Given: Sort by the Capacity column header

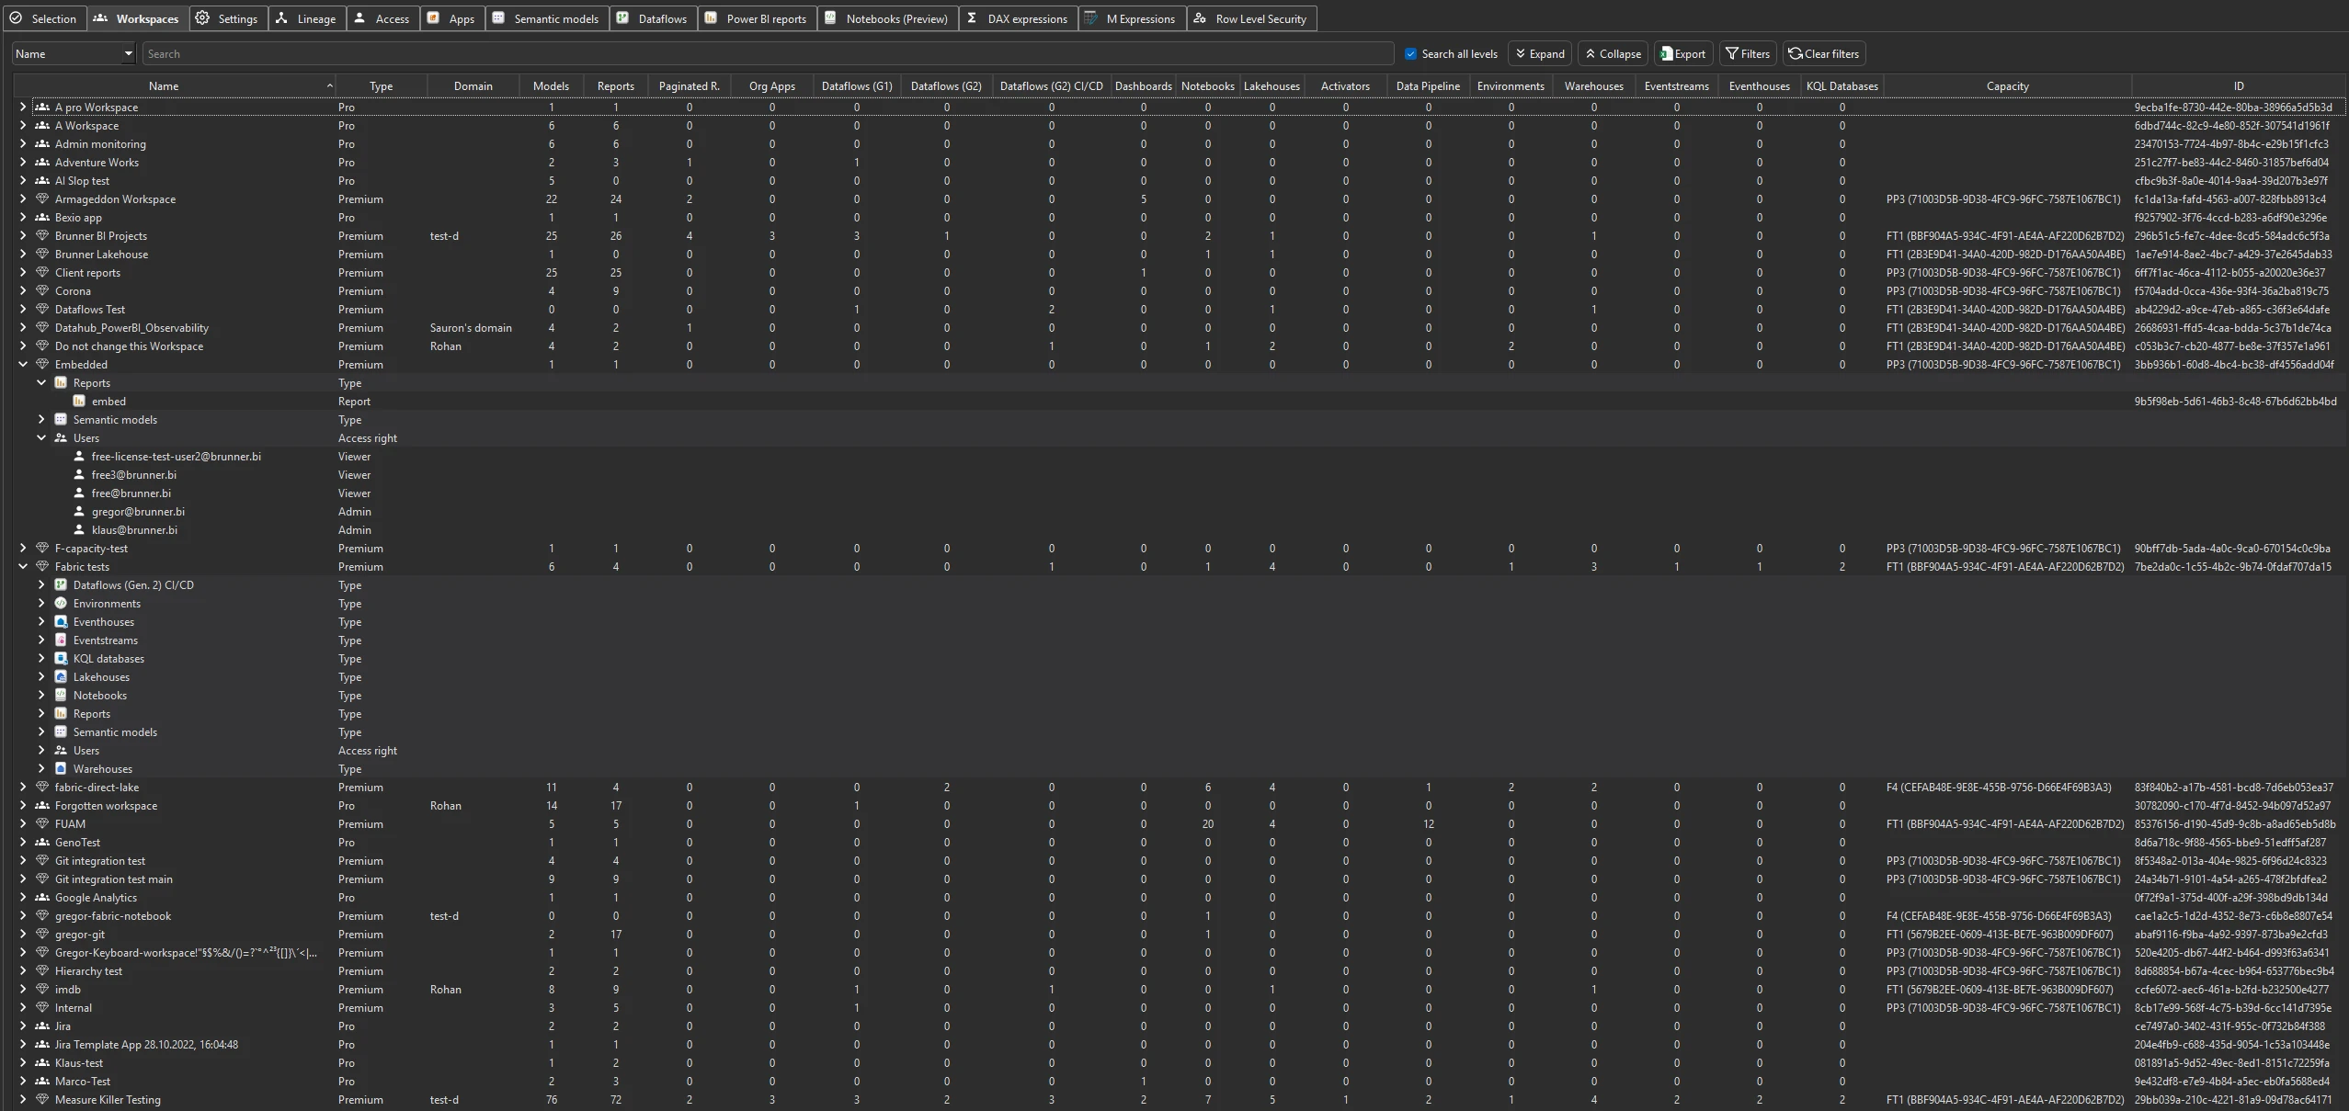Looking at the screenshot, I should tap(2007, 85).
